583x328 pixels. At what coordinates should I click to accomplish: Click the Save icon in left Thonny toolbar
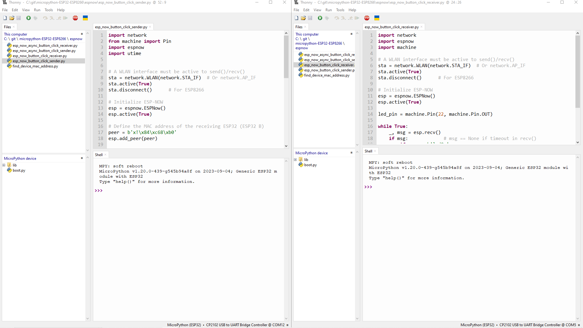19,18
